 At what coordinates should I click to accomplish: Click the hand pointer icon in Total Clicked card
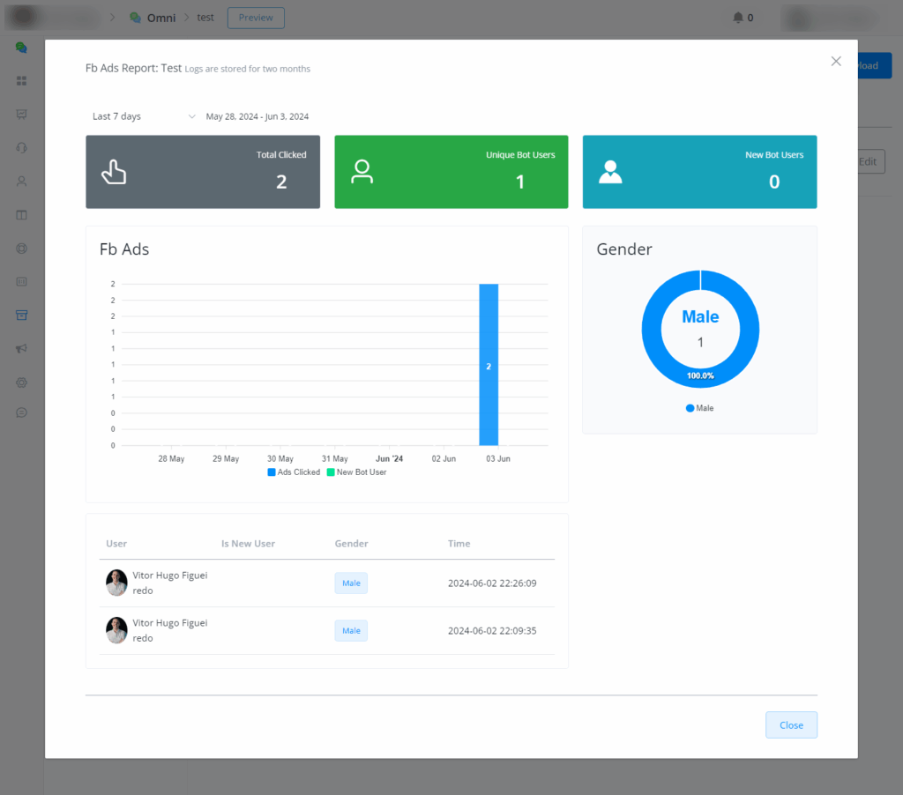(x=114, y=172)
